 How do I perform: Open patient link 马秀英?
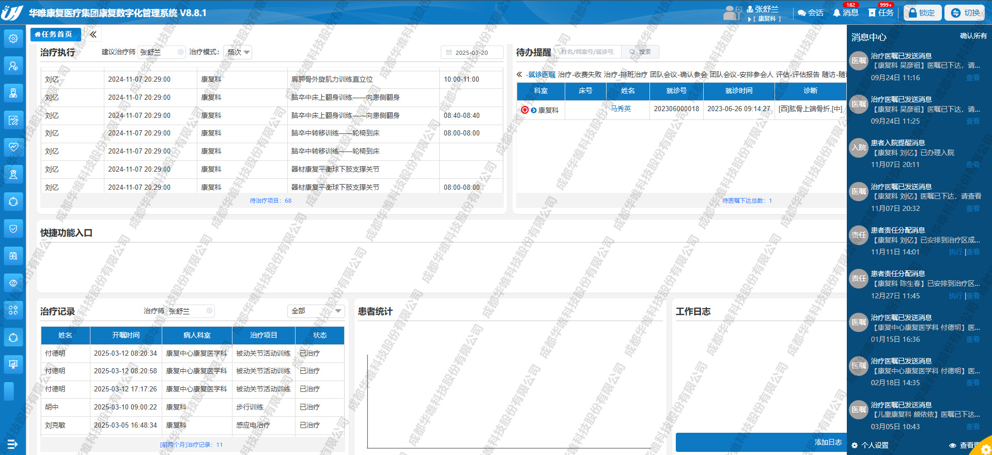621,109
